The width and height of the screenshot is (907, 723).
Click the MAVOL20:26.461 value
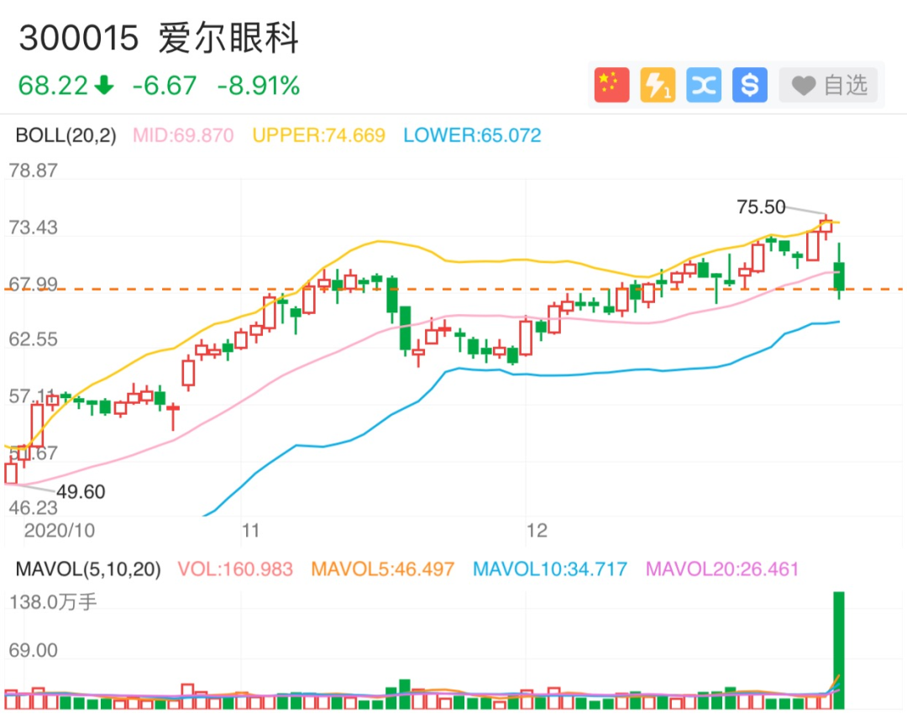pyautogui.click(x=722, y=569)
